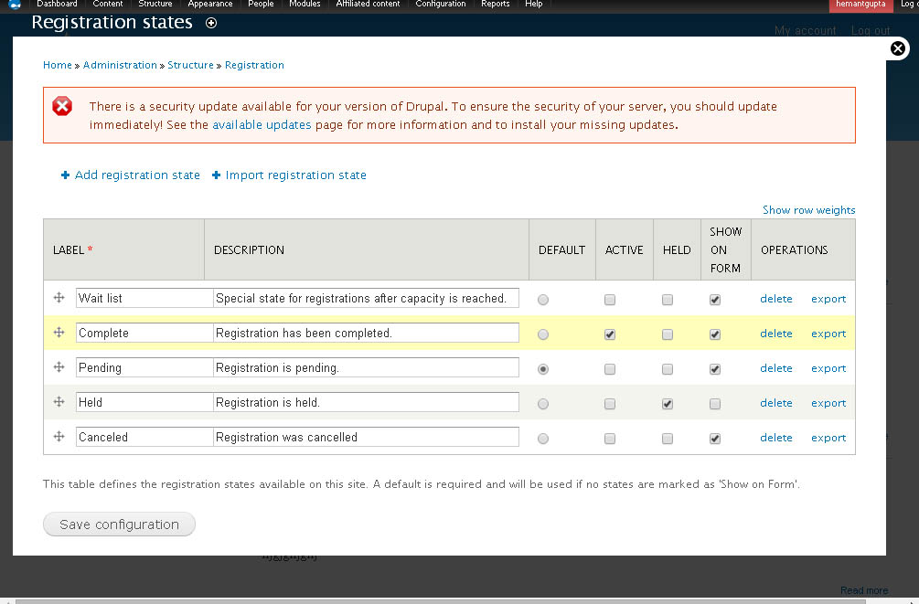Click the drag handle for Complete row

pyautogui.click(x=59, y=333)
